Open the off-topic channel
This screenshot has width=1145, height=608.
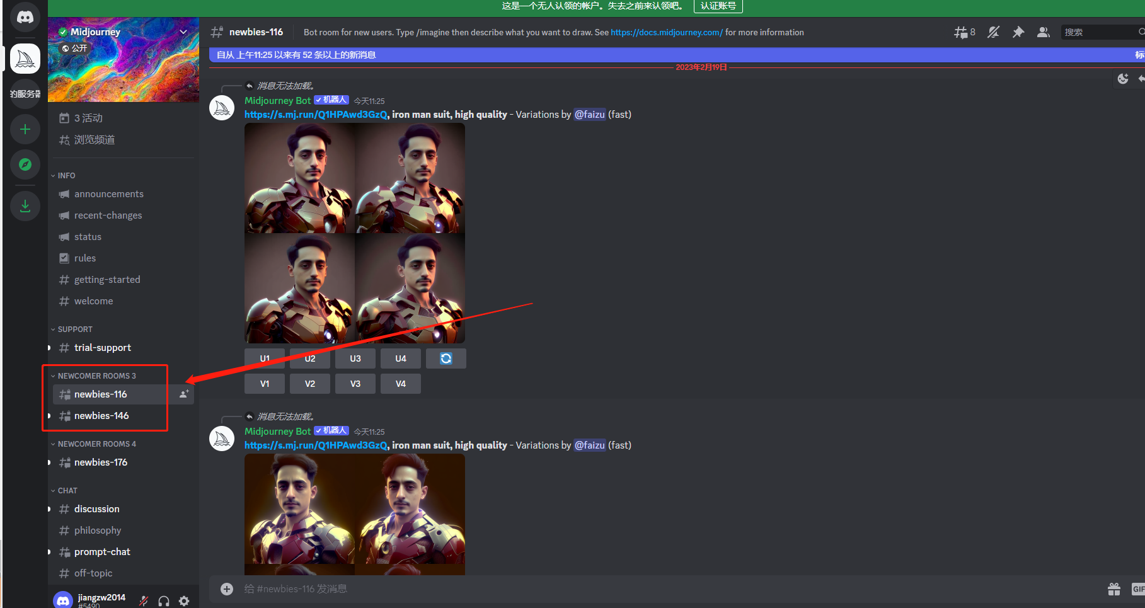(123, 573)
